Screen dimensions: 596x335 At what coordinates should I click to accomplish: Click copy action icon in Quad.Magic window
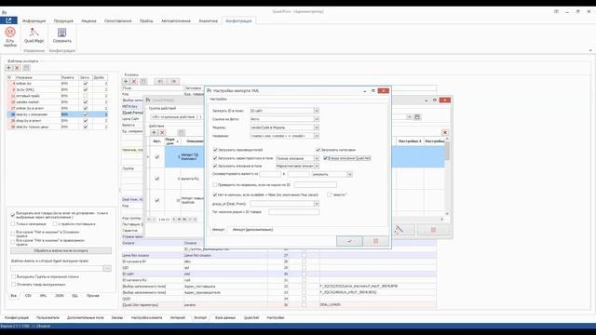[x=181, y=132]
